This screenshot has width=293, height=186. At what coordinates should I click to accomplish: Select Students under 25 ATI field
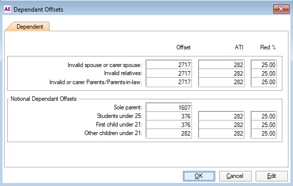click(x=221, y=116)
